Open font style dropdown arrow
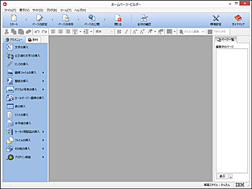This screenshot has height=189, width=252. pyautogui.click(x=155, y=32)
